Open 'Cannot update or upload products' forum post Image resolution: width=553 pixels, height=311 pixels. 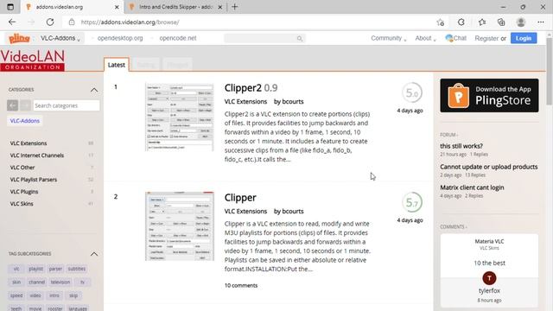489,167
